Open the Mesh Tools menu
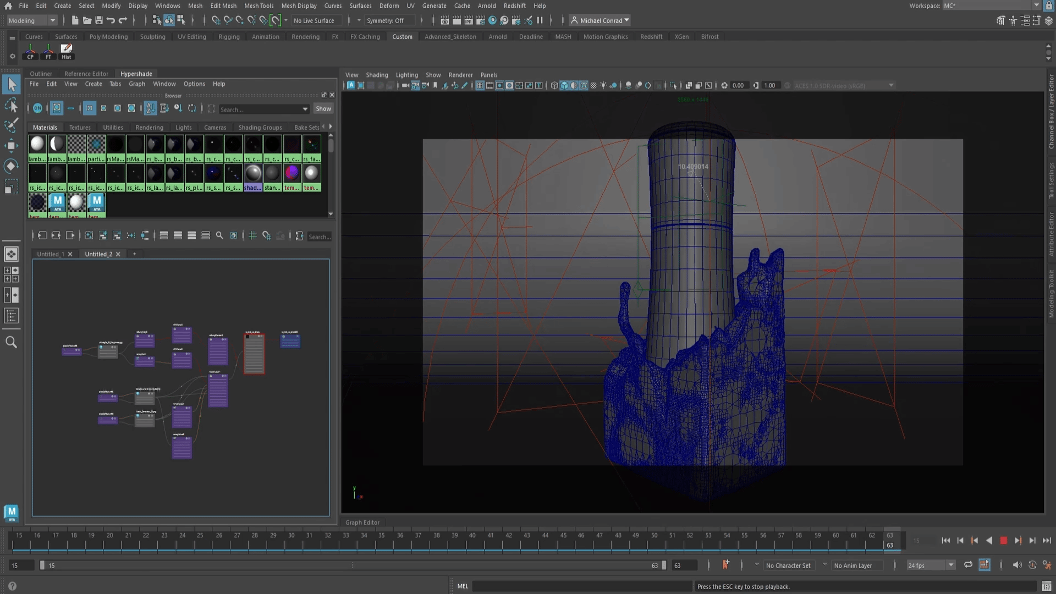 click(x=258, y=5)
